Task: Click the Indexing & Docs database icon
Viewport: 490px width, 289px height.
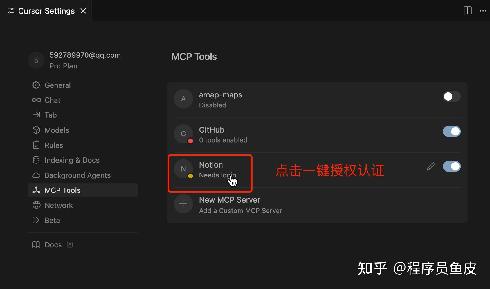Action: [36, 160]
